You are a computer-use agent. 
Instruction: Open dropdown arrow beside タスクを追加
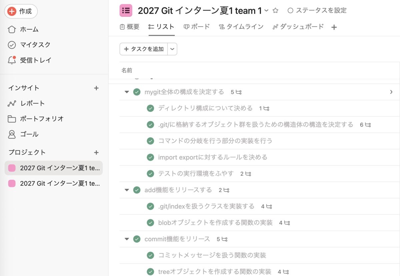pyautogui.click(x=172, y=49)
